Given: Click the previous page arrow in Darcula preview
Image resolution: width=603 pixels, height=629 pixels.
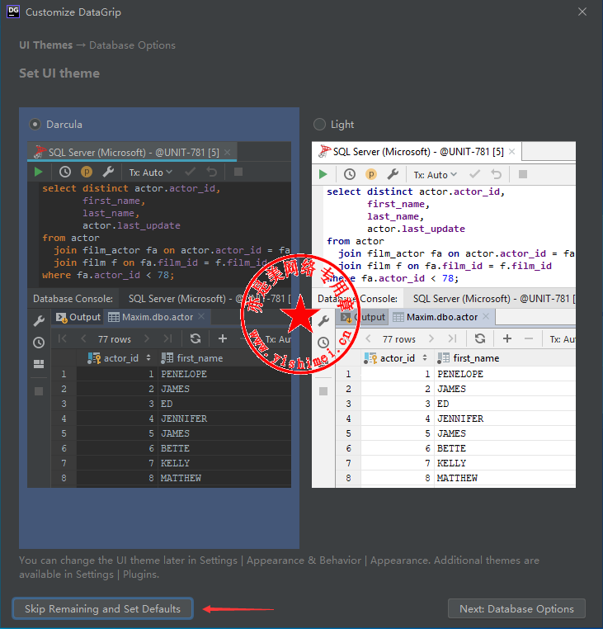Looking at the screenshot, I should (83, 338).
